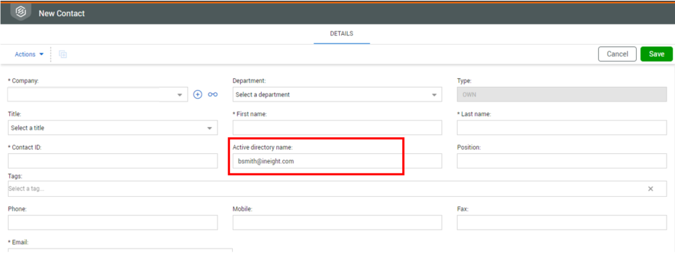Click the Company field label
Image resolution: width=675 pixels, height=253 pixels.
point(23,80)
